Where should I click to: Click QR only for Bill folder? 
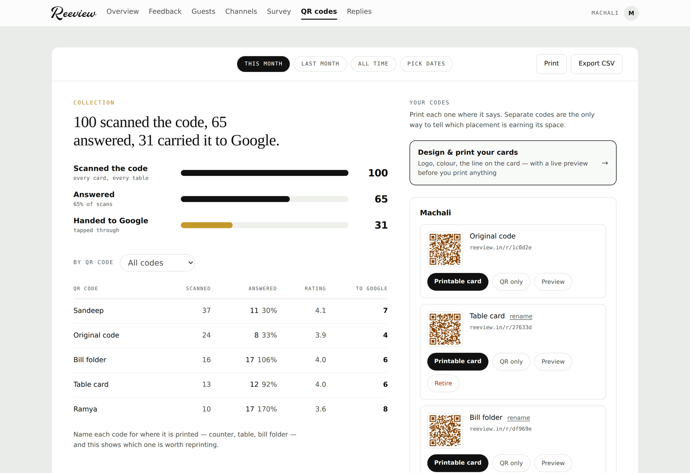(x=511, y=463)
